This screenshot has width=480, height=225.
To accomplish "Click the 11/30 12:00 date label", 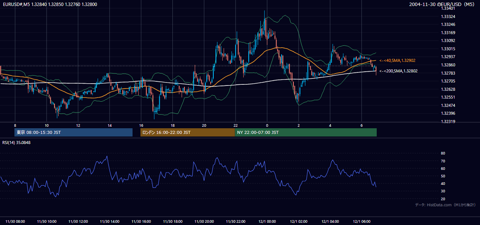I will pos(78,222).
